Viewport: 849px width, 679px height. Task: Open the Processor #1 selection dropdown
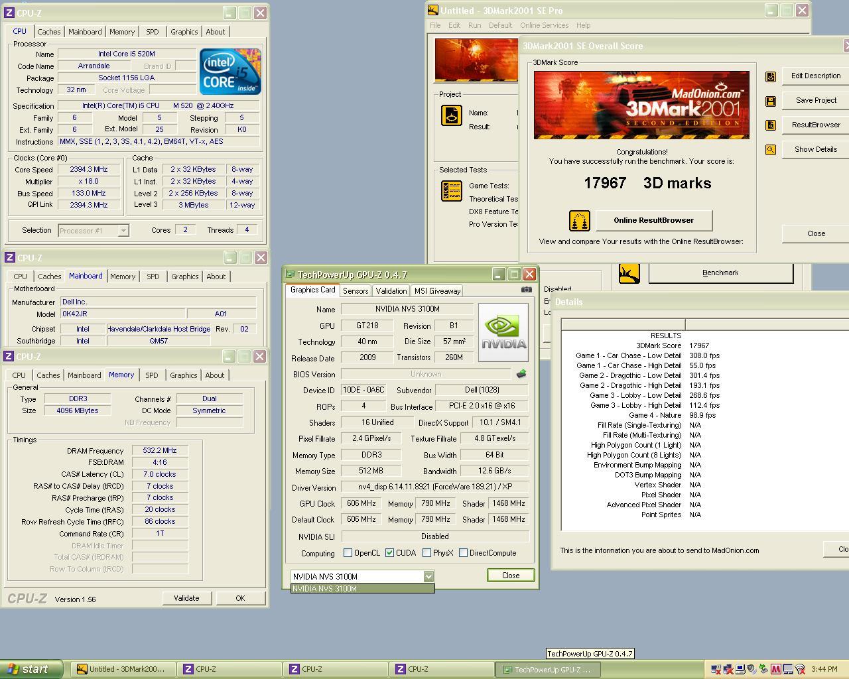[x=123, y=231]
